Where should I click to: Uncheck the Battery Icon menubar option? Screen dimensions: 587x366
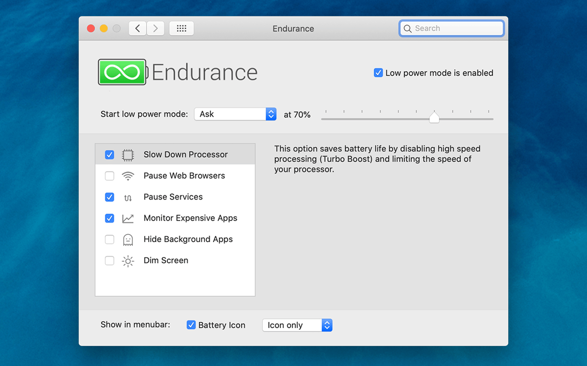(x=191, y=325)
